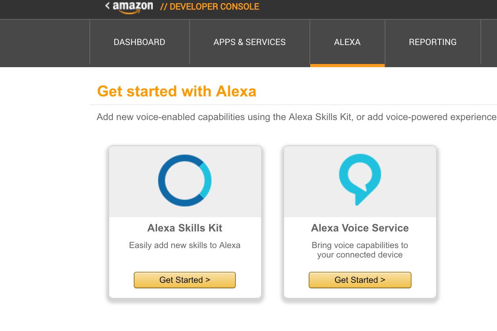Switch to the Apps & Services tab
The width and height of the screenshot is (497, 331).
249,42
